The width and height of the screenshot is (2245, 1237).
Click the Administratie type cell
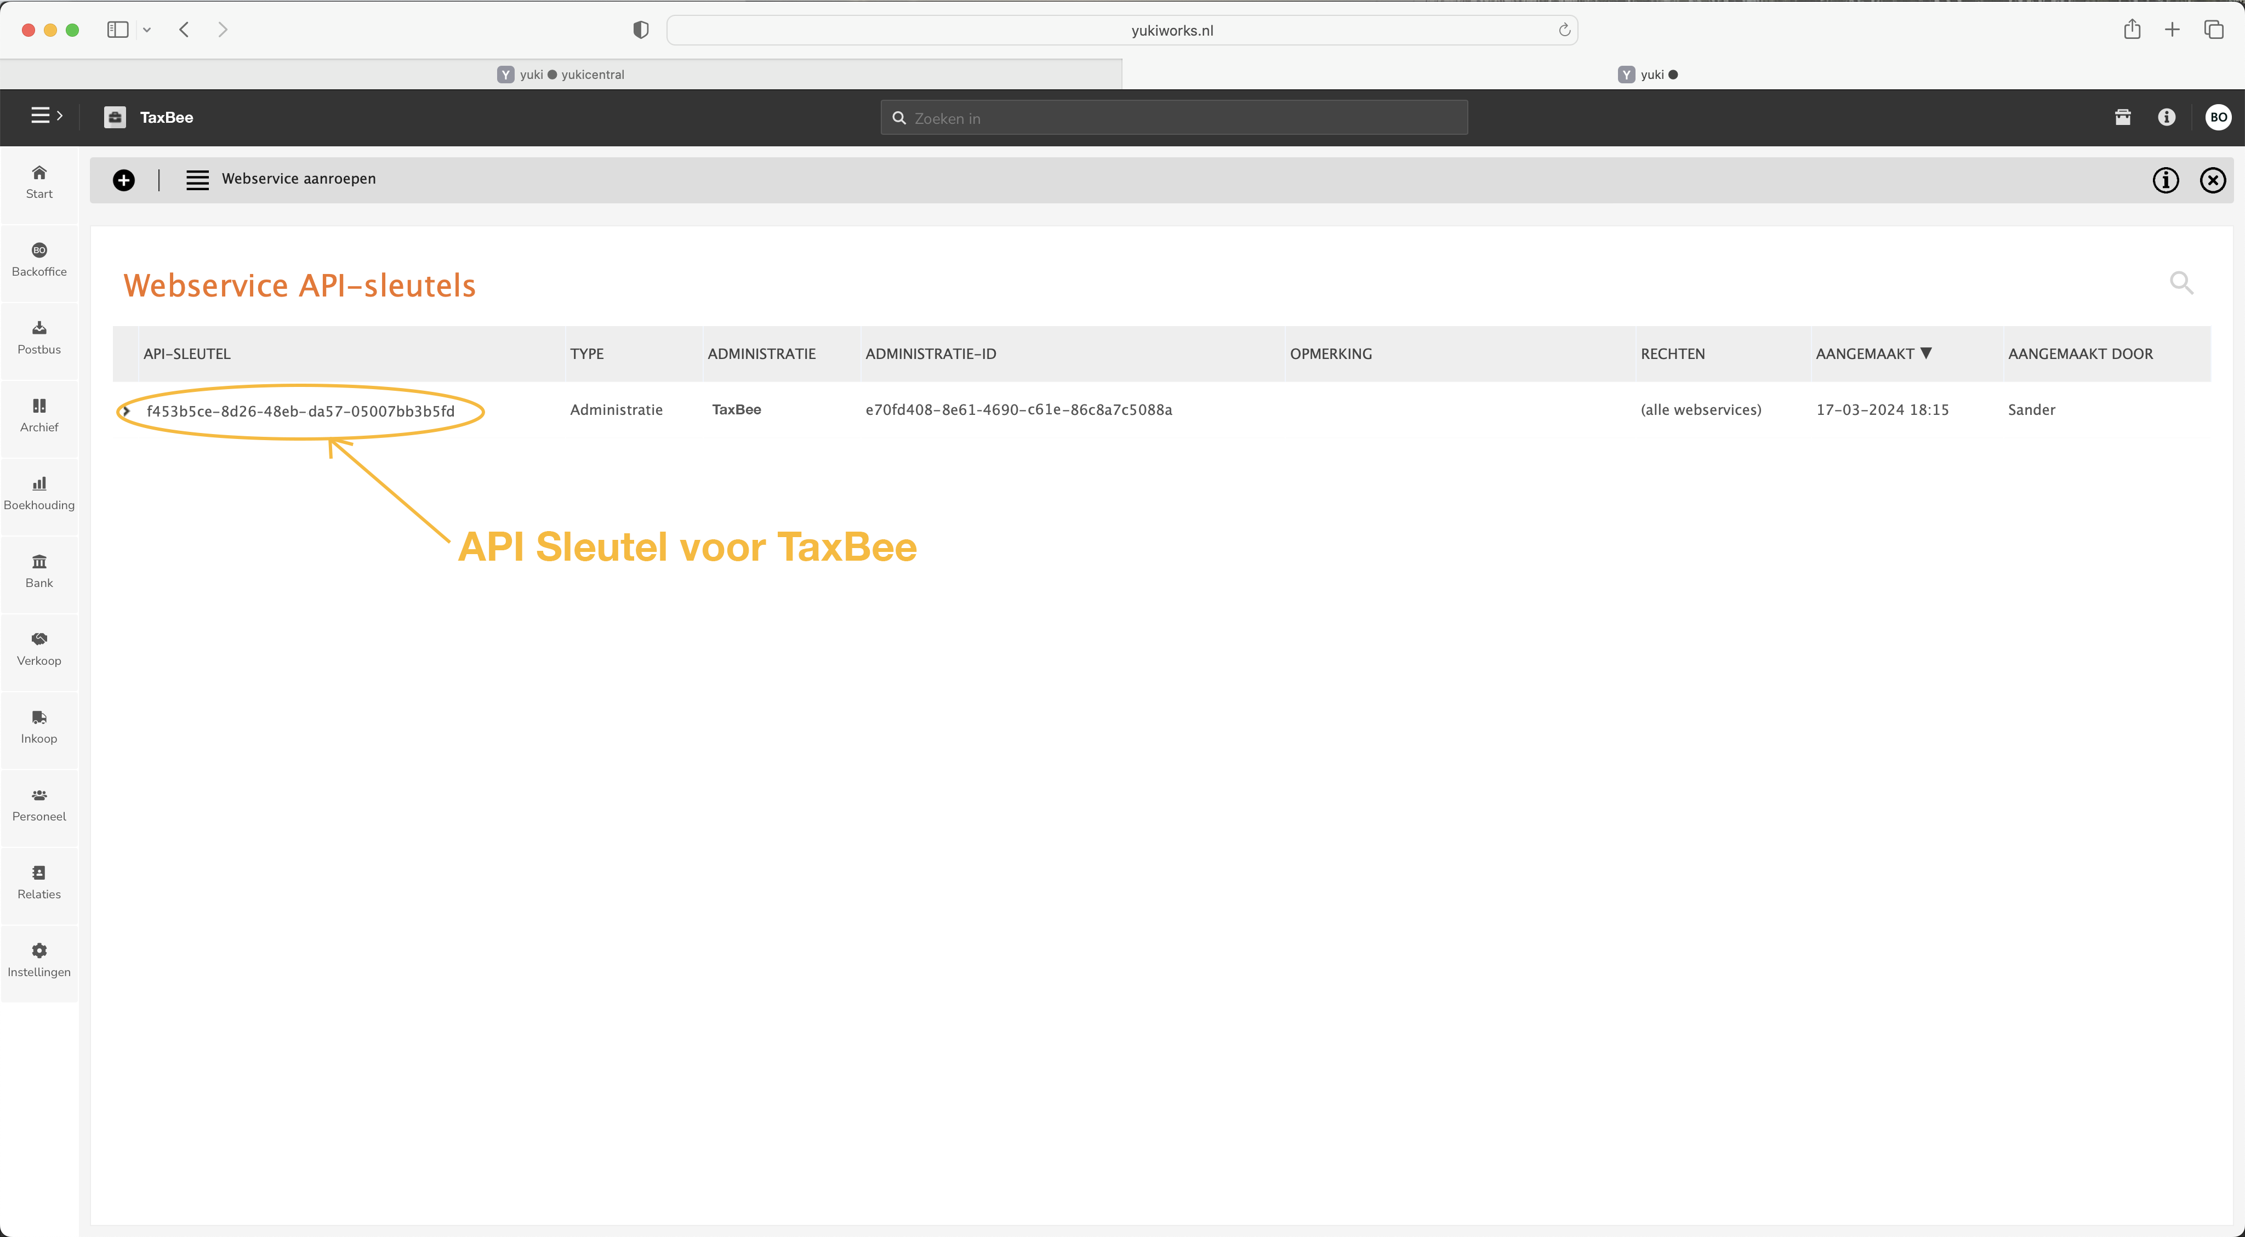[x=616, y=410]
